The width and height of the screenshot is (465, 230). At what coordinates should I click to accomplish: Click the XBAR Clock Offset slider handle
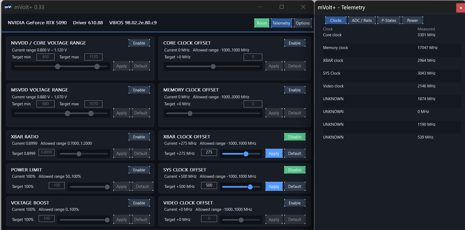pos(246,154)
